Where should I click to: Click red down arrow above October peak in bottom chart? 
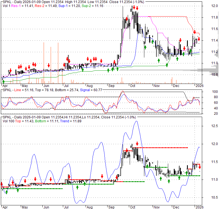coord(137,143)
